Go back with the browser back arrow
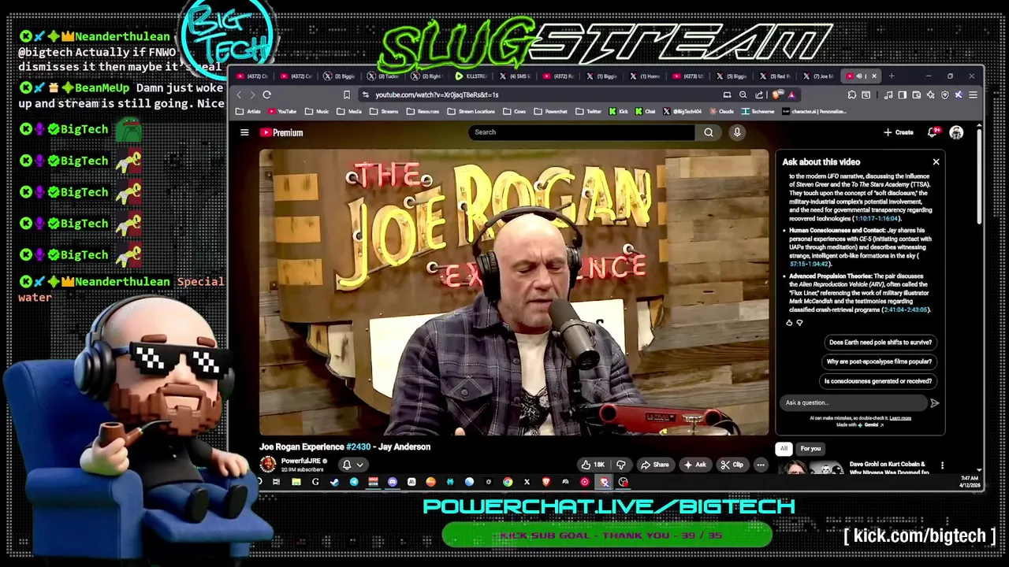Viewport: 1009px width, 567px height. pyautogui.click(x=239, y=94)
